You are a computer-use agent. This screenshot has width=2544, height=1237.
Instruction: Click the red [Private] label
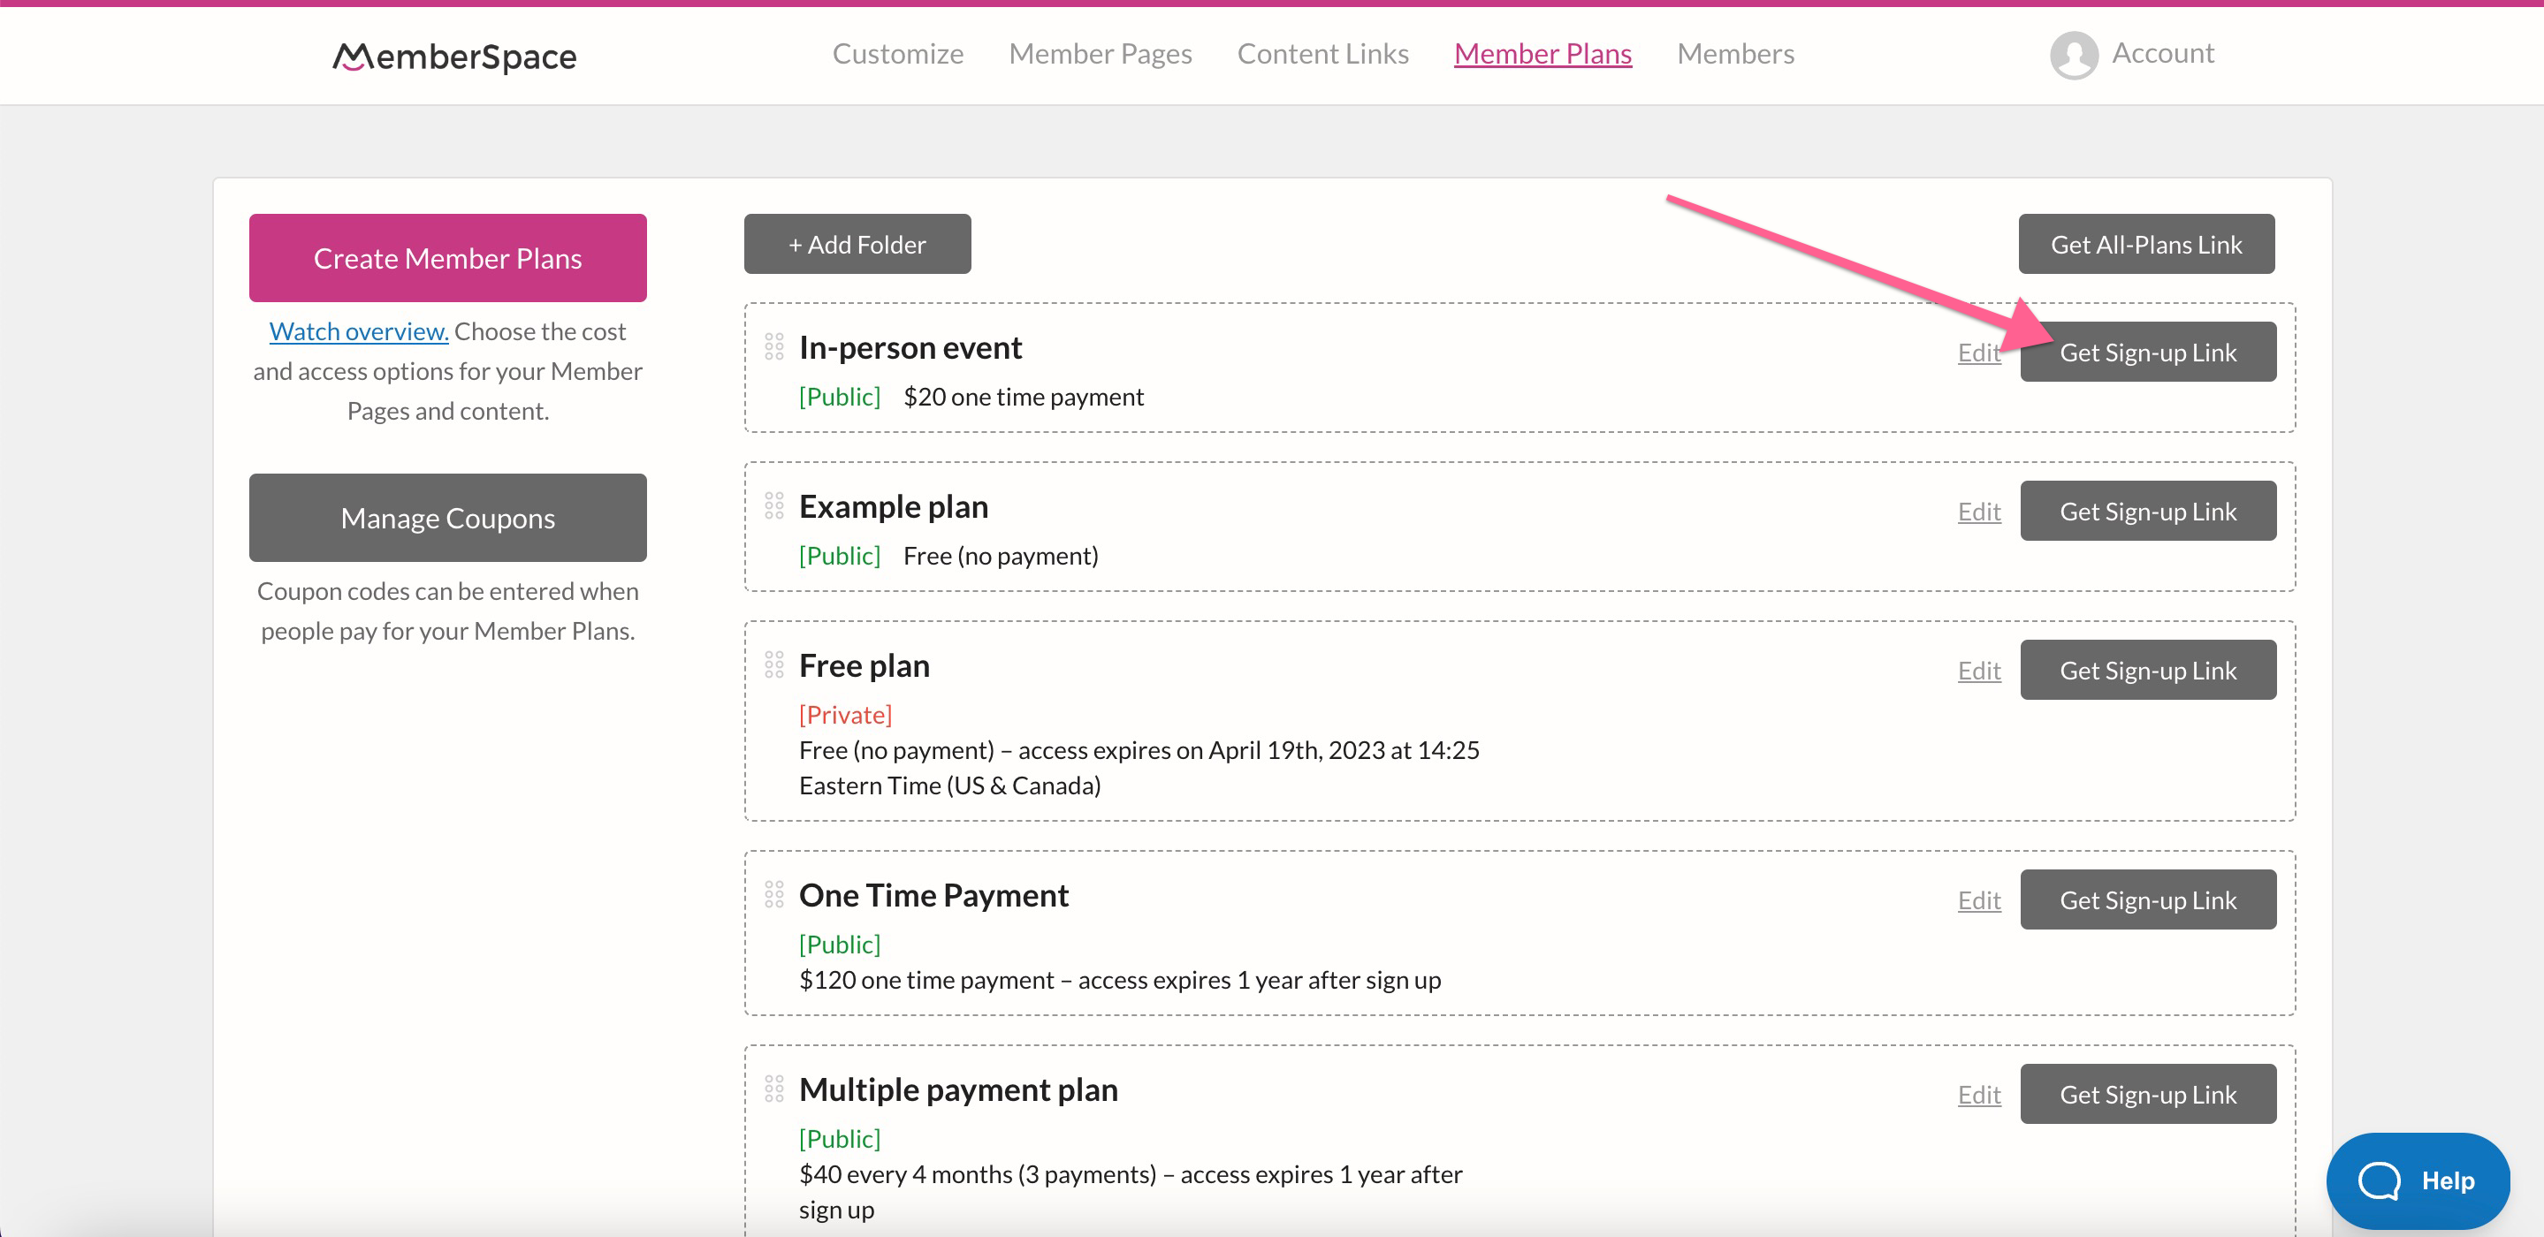[845, 714]
